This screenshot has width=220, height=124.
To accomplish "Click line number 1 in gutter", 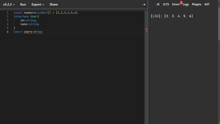I will point(8,13).
